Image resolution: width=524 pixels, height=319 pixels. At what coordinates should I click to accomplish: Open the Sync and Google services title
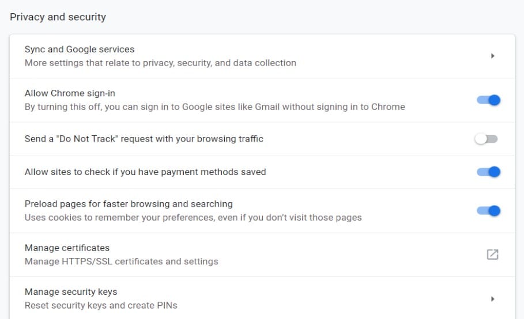[x=80, y=50]
